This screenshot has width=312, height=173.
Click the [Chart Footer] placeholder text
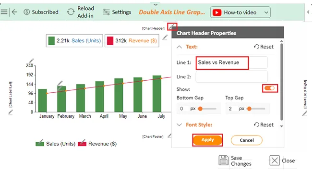tap(153, 136)
